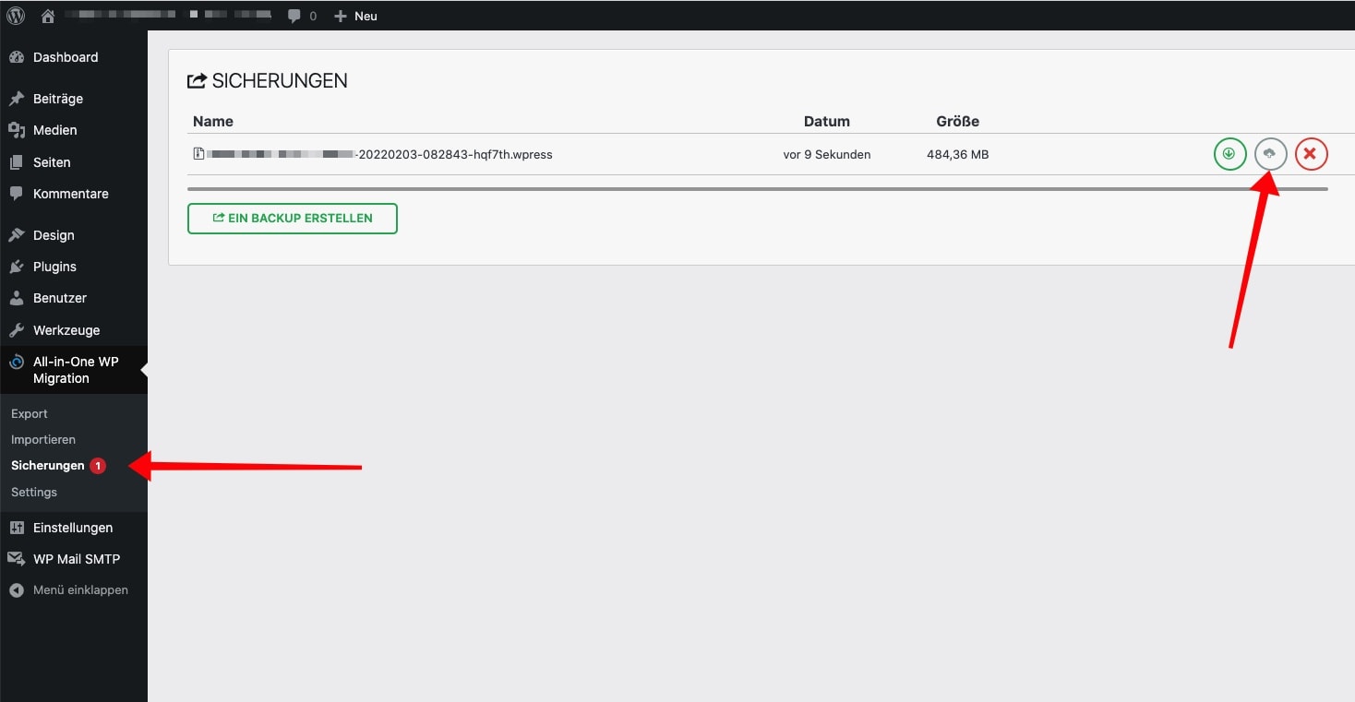Go to Beiträge in sidebar
The image size is (1355, 702).
57,99
